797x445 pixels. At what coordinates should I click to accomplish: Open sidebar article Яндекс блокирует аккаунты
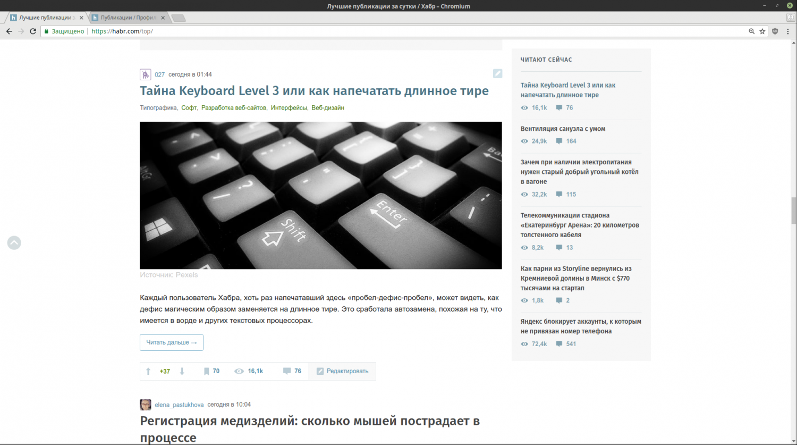click(x=581, y=326)
